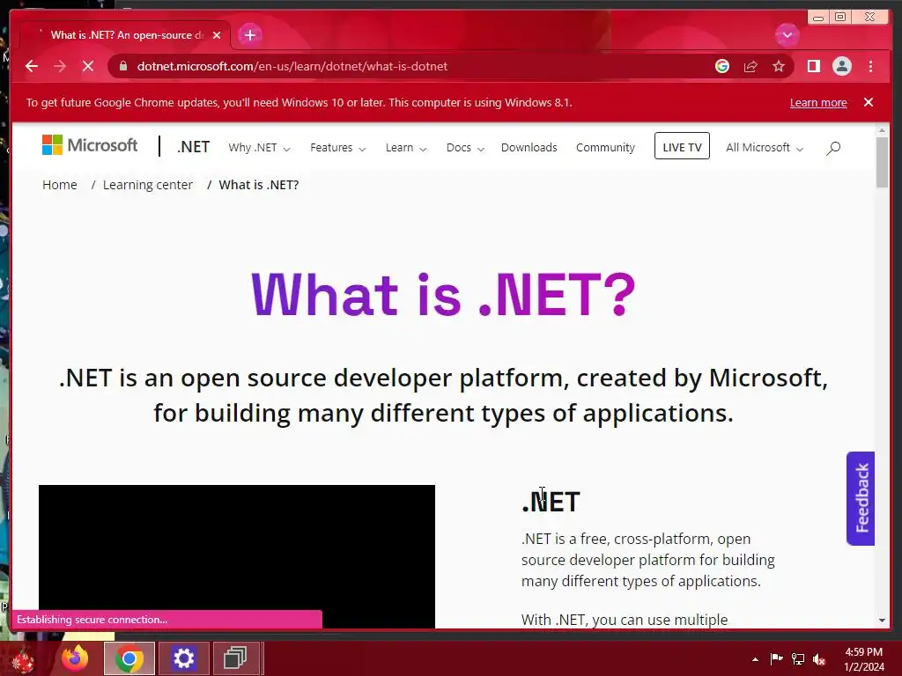Viewport: 902px width, 676px height.
Task: Stop loading the page
Action: (88, 66)
